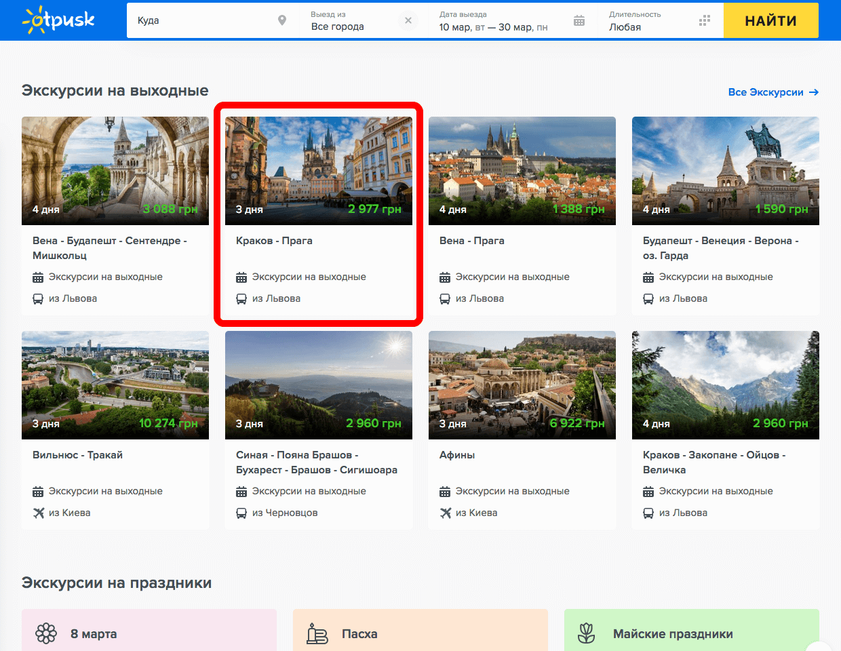Open the Краков - Прага tour photo
The image size is (841, 651).
[319, 171]
